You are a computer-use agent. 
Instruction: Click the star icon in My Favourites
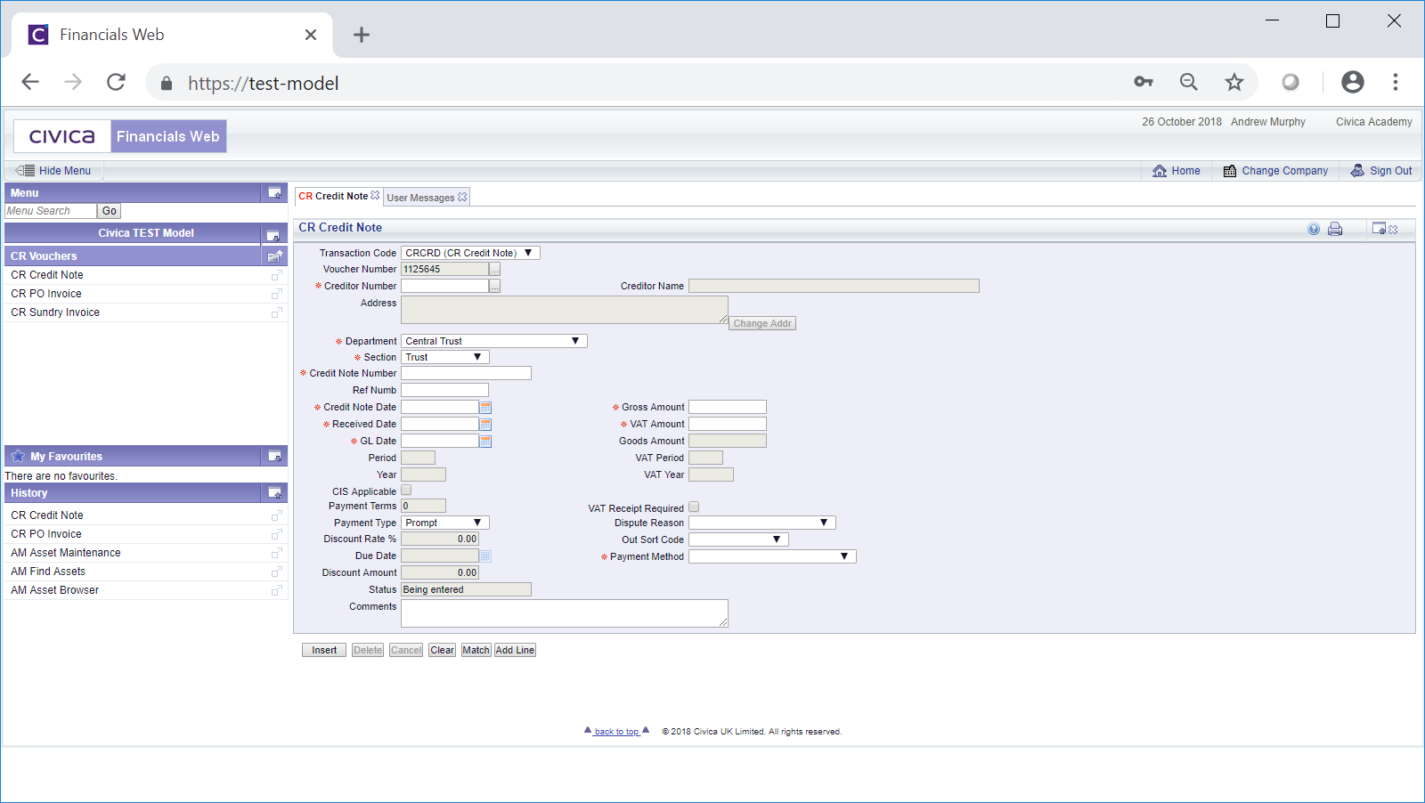coord(18,456)
